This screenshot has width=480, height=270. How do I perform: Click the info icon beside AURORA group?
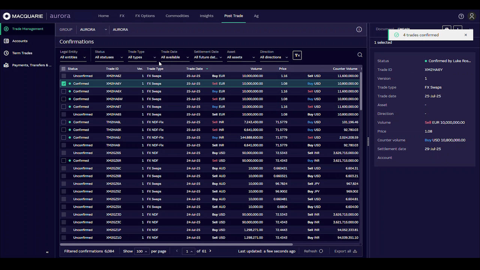point(359,30)
